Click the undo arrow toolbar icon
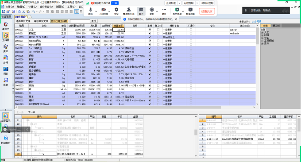 pos(34,12)
